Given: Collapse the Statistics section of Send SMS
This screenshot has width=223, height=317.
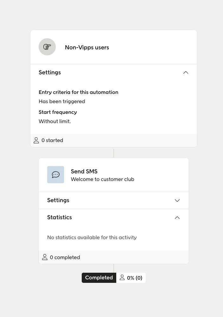Looking at the screenshot, I should coord(177,217).
